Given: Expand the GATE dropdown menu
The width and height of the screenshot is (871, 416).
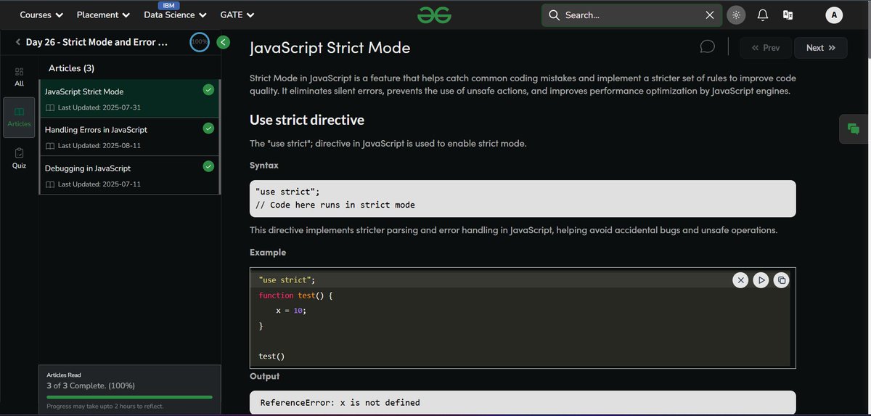Looking at the screenshot, I should [x=237, y=15].
